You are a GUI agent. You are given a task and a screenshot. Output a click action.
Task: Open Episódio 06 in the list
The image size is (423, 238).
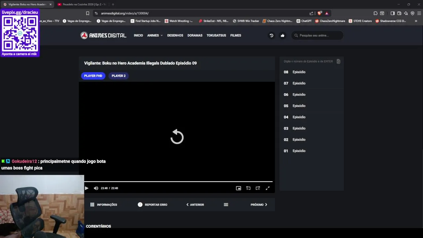[x=312, y=95]
